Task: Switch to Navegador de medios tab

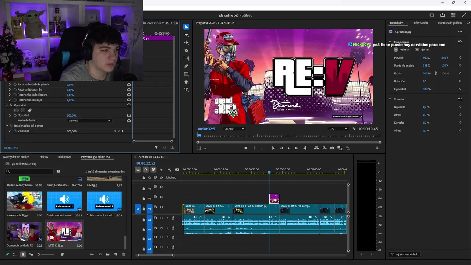Action: pos(16,157)
